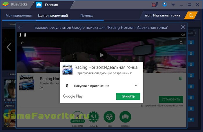The width and height of the screenshot is (203, 132).
Task: Click the Racing Horizon icon in permissions dialog
Action: pos(68,70)
